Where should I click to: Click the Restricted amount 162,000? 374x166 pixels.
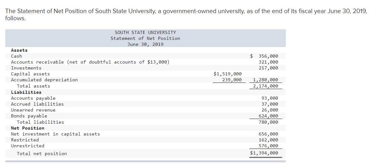tap(268, 140)
